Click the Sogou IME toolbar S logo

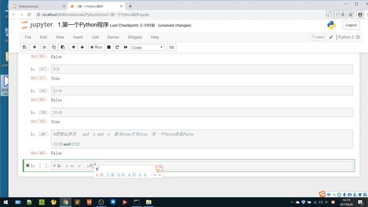click(x=322, y=194)
